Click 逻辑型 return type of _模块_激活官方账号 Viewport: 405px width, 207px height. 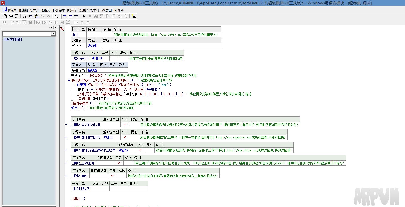[x=108, y=137]
